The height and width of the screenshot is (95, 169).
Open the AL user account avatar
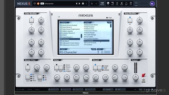pyautogui.click(x=152, y=4)
